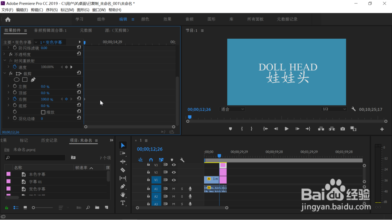Step forward one frame
The image size is (392, 220).
pos(297,129)
